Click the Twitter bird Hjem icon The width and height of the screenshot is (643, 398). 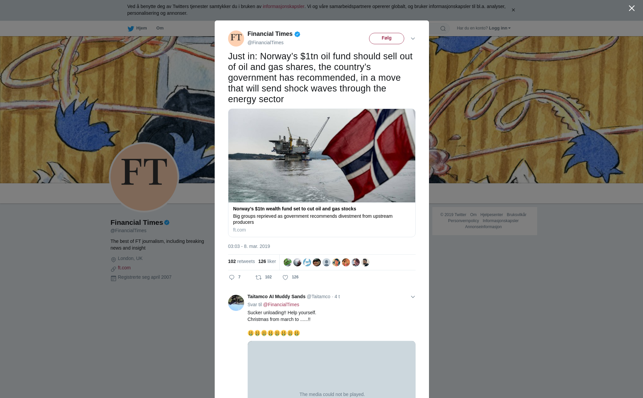click(x=131, y=28)
